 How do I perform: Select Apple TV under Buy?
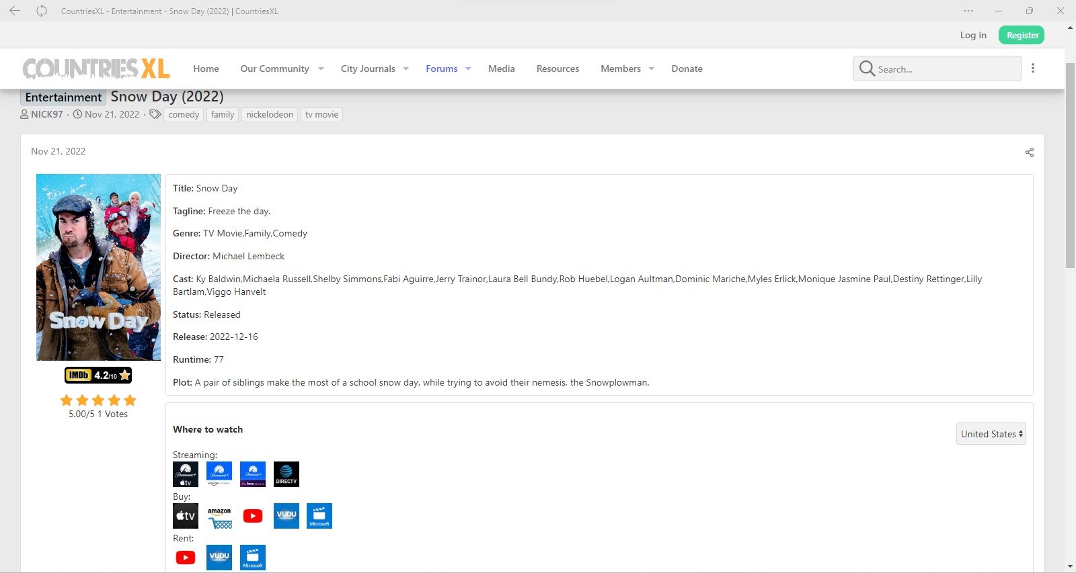(186, 516)
